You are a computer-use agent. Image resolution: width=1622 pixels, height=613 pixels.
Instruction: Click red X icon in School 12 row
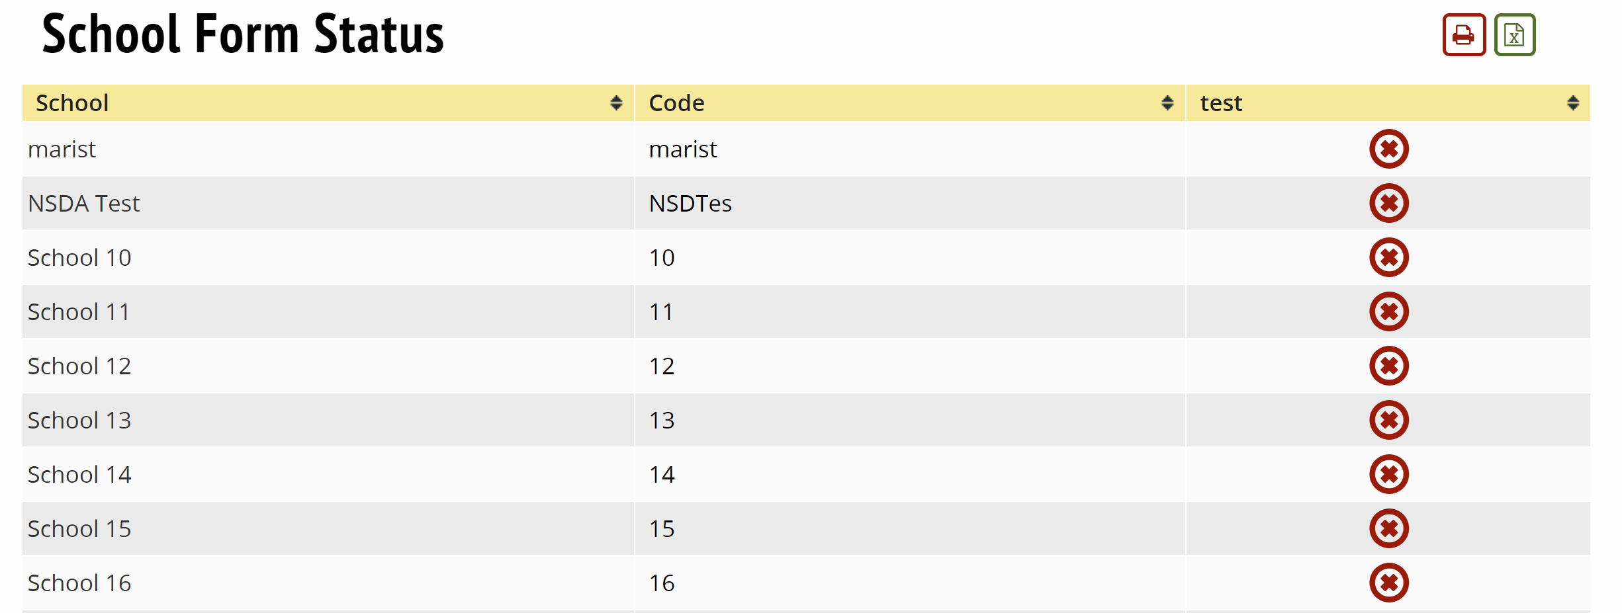(1388, 366)
